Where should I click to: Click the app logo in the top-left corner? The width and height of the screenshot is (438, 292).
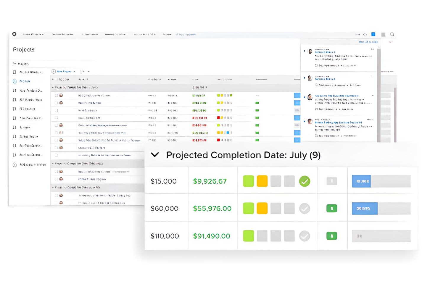(x=14, y=34)
